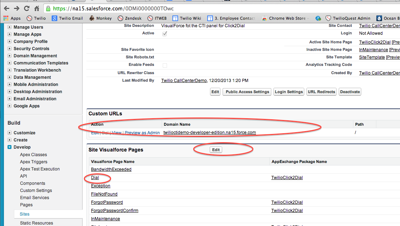Expand the Manage Users section
400x226 pixels.
10,27
